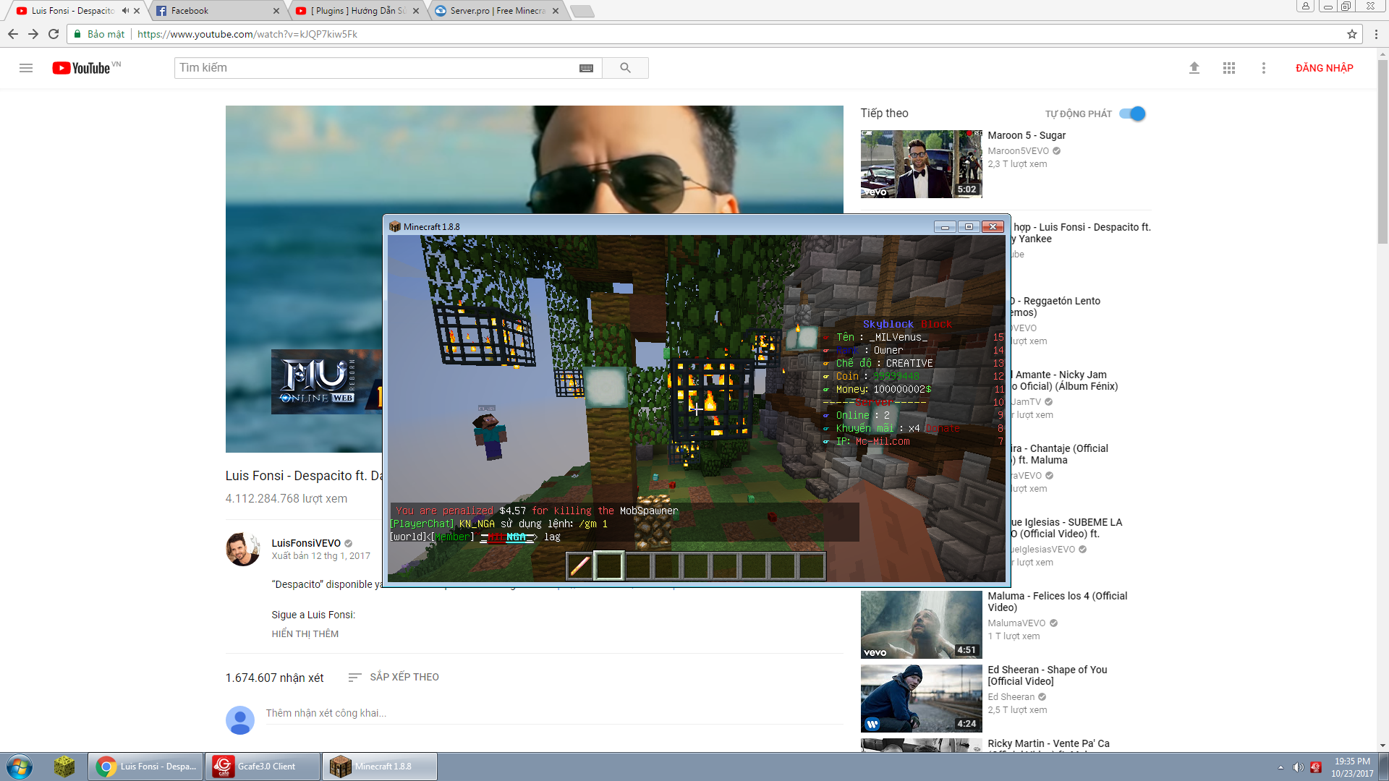This screenshot has height=781, width=1389.
Task: Reload the page in Chrome
Action: [x=54, y=34]
